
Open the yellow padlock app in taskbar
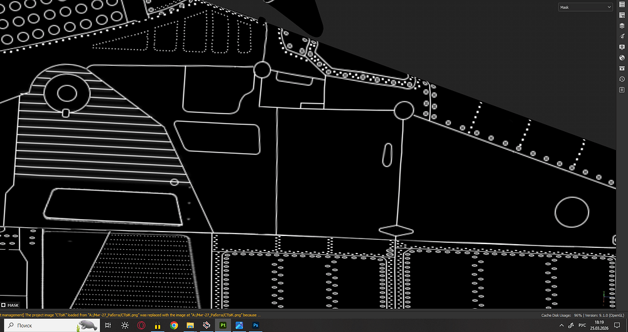click(158, 325)
